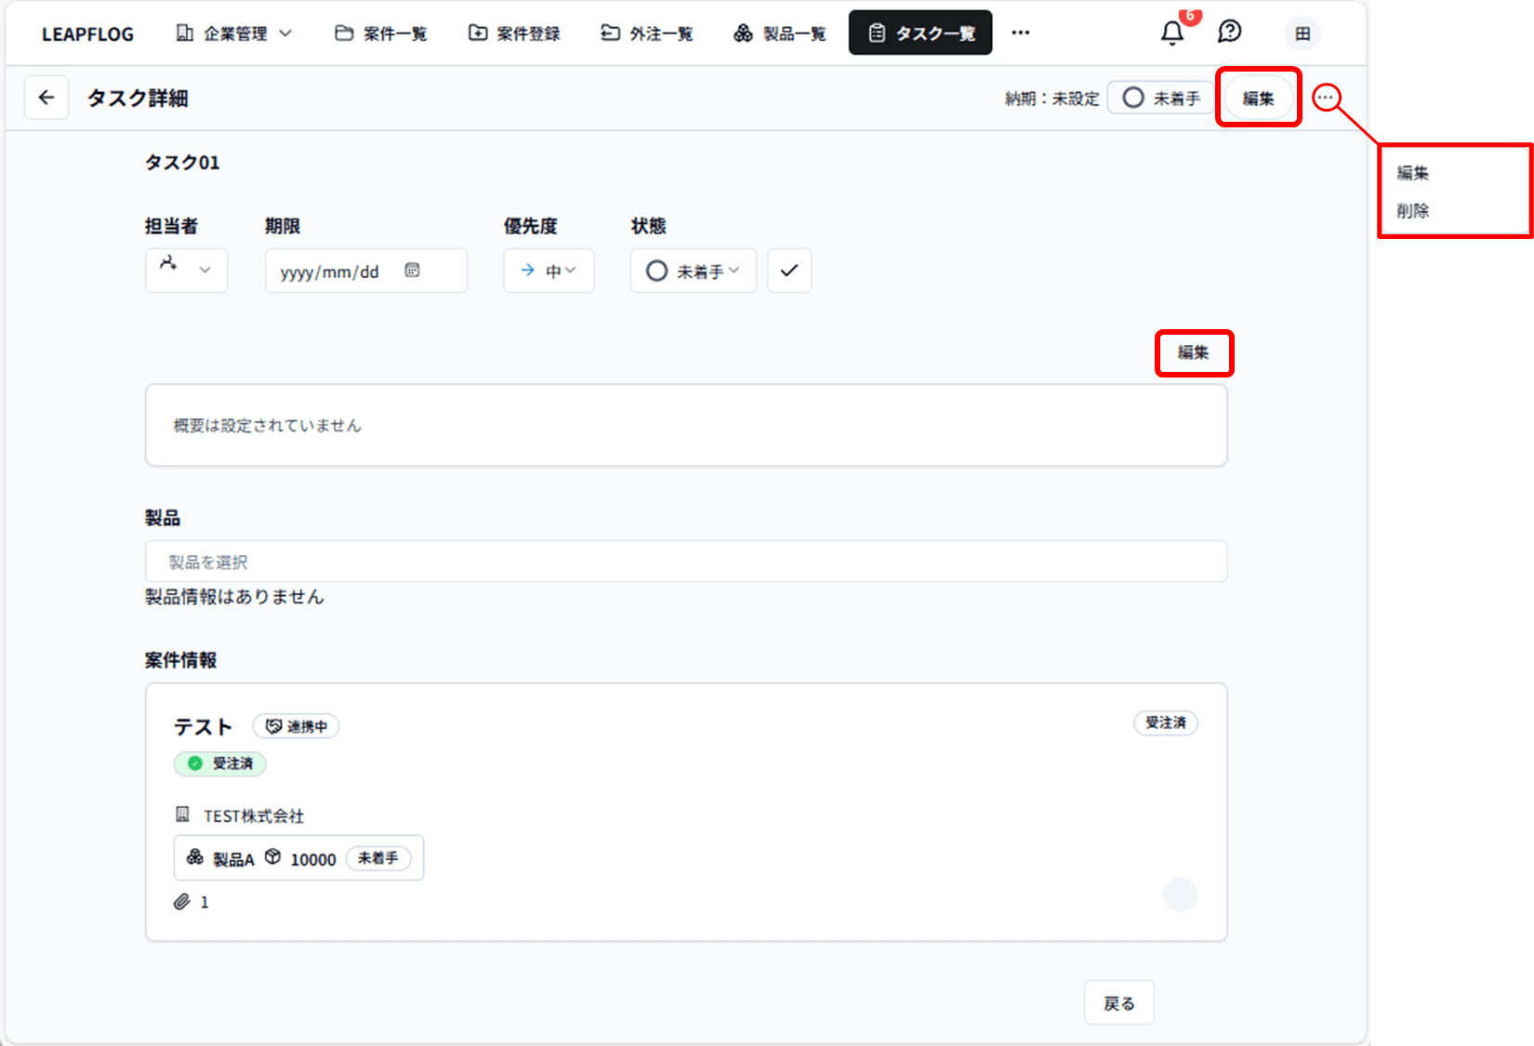Open the 優先度 priority dropdown
The width and height of the screenshot is (1534, 1046).
549,271
